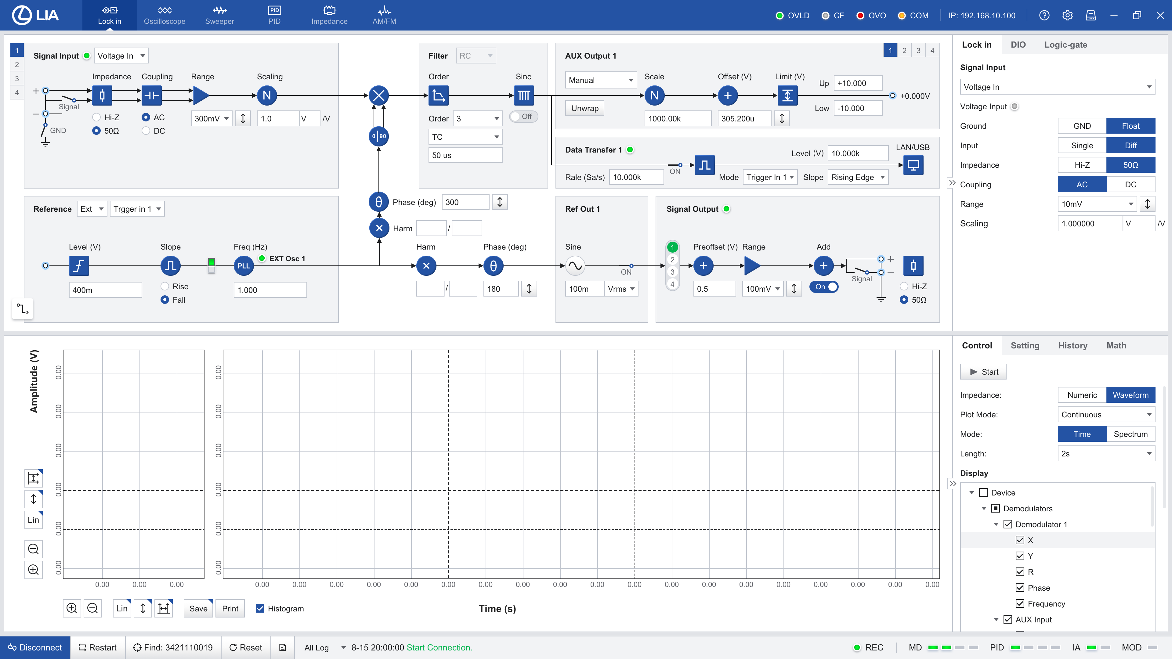Click the Ref Out sine wave icon

tap(575, 266)
